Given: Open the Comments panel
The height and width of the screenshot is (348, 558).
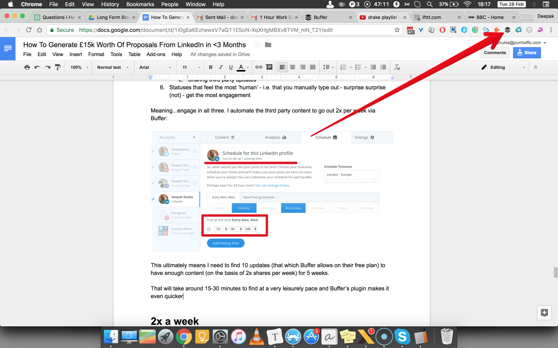Looking at the screenshot, I should click(x=495, y=53).
